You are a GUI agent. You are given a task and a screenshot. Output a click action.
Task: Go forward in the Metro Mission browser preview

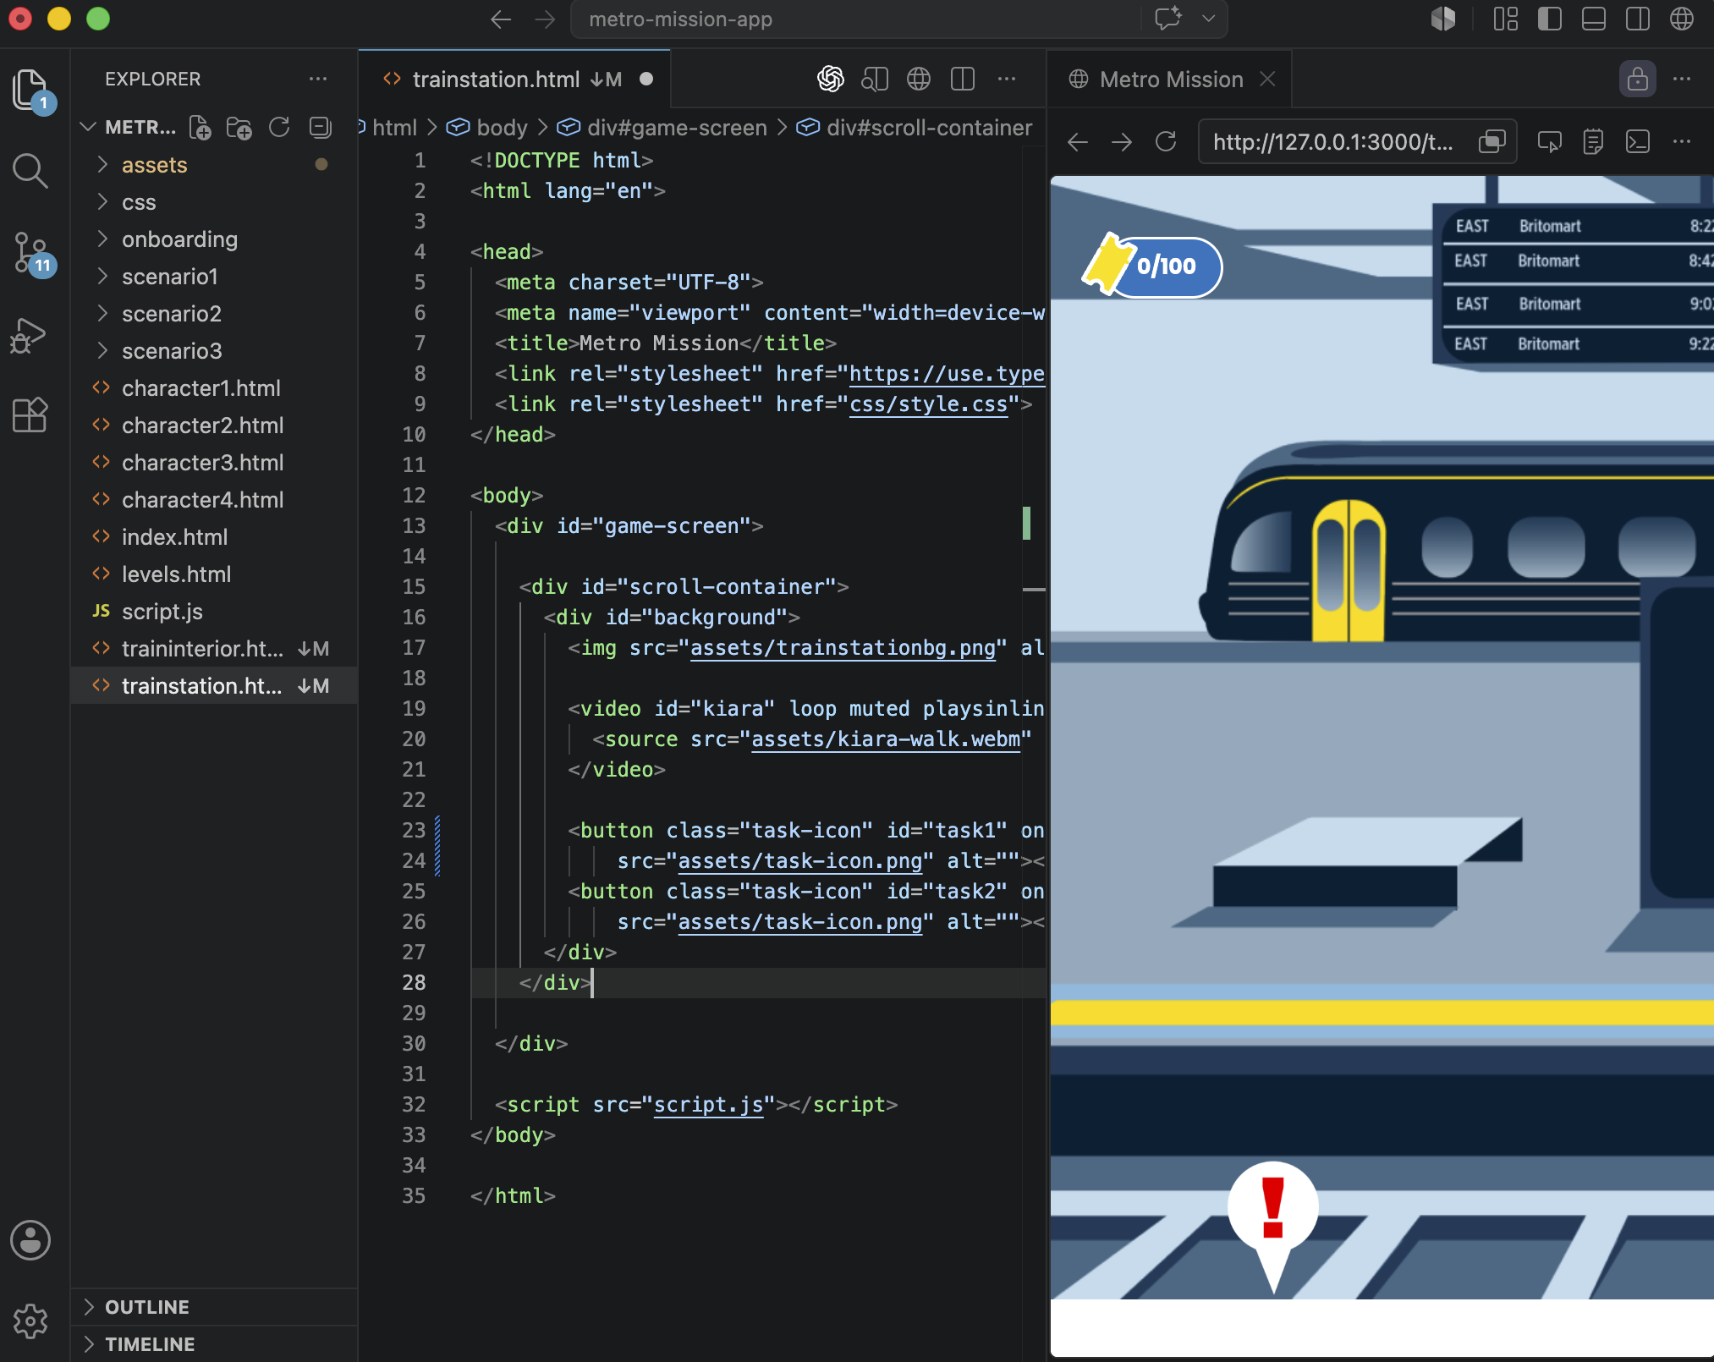1122,142
